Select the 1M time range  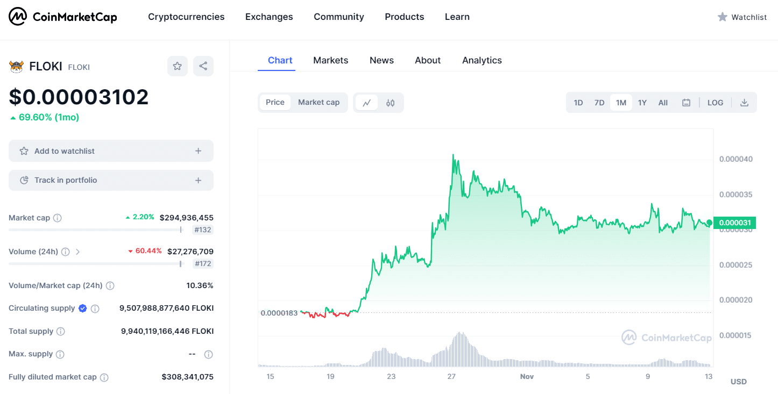point(621,103)
